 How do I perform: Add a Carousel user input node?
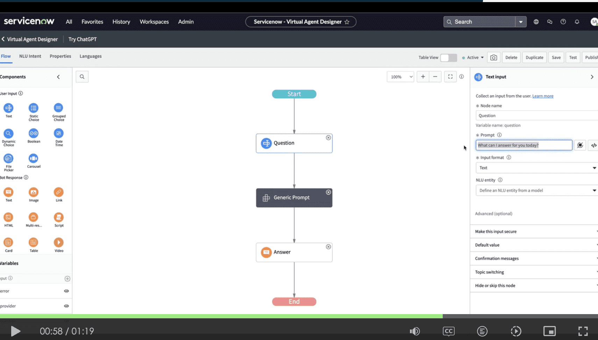(34, 158)
